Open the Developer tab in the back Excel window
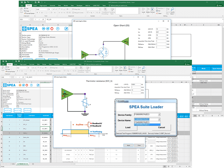Viewport: 224px width, 168px height. 79,6
